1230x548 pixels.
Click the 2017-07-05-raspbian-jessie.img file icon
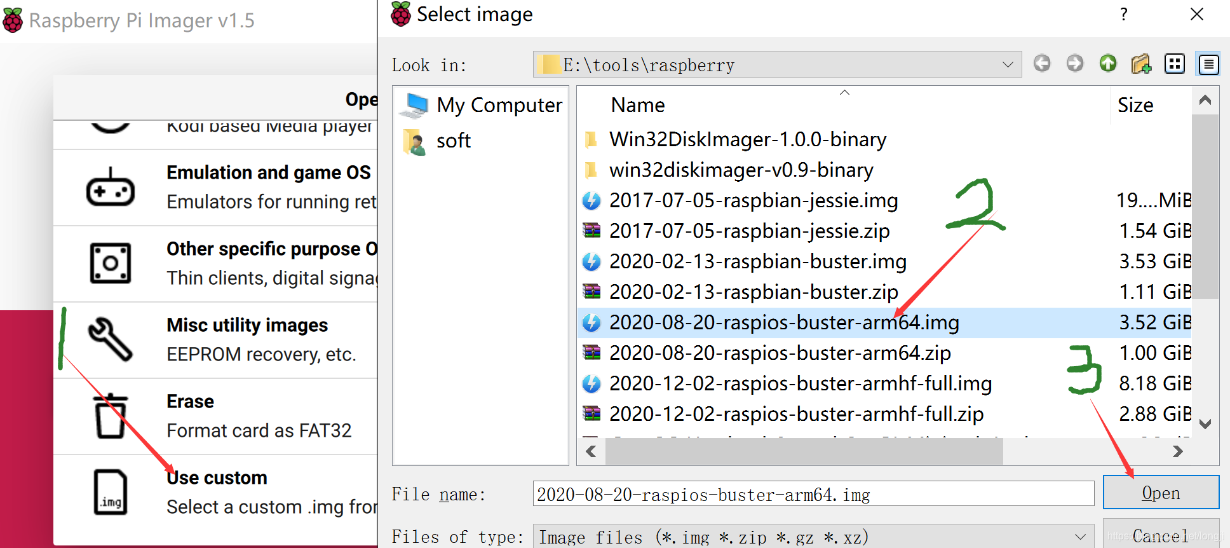591,200
